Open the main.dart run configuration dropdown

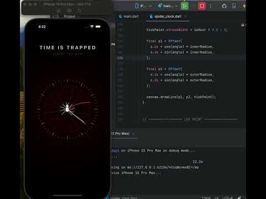pyautogui.click(x=167, y=6)
